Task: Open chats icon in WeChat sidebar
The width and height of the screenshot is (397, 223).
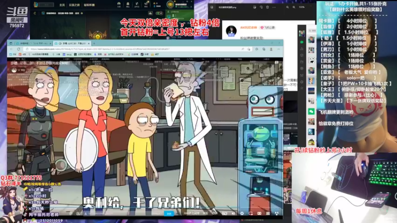Action: pyautogui.click(x=302, y=42)
